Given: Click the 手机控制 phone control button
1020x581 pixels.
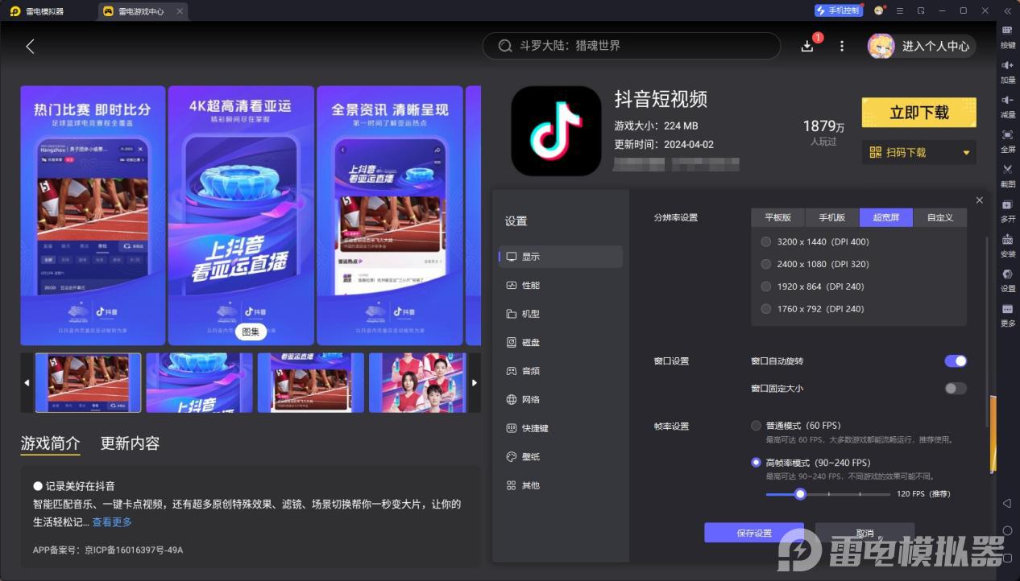Looking at the screenshot, I should tap(838, 10).
